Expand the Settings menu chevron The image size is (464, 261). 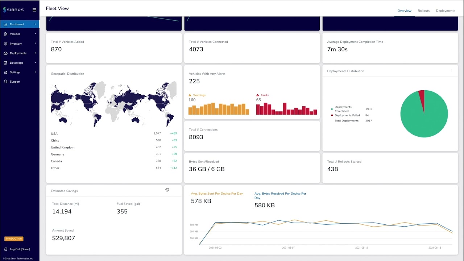coord(35,72)
